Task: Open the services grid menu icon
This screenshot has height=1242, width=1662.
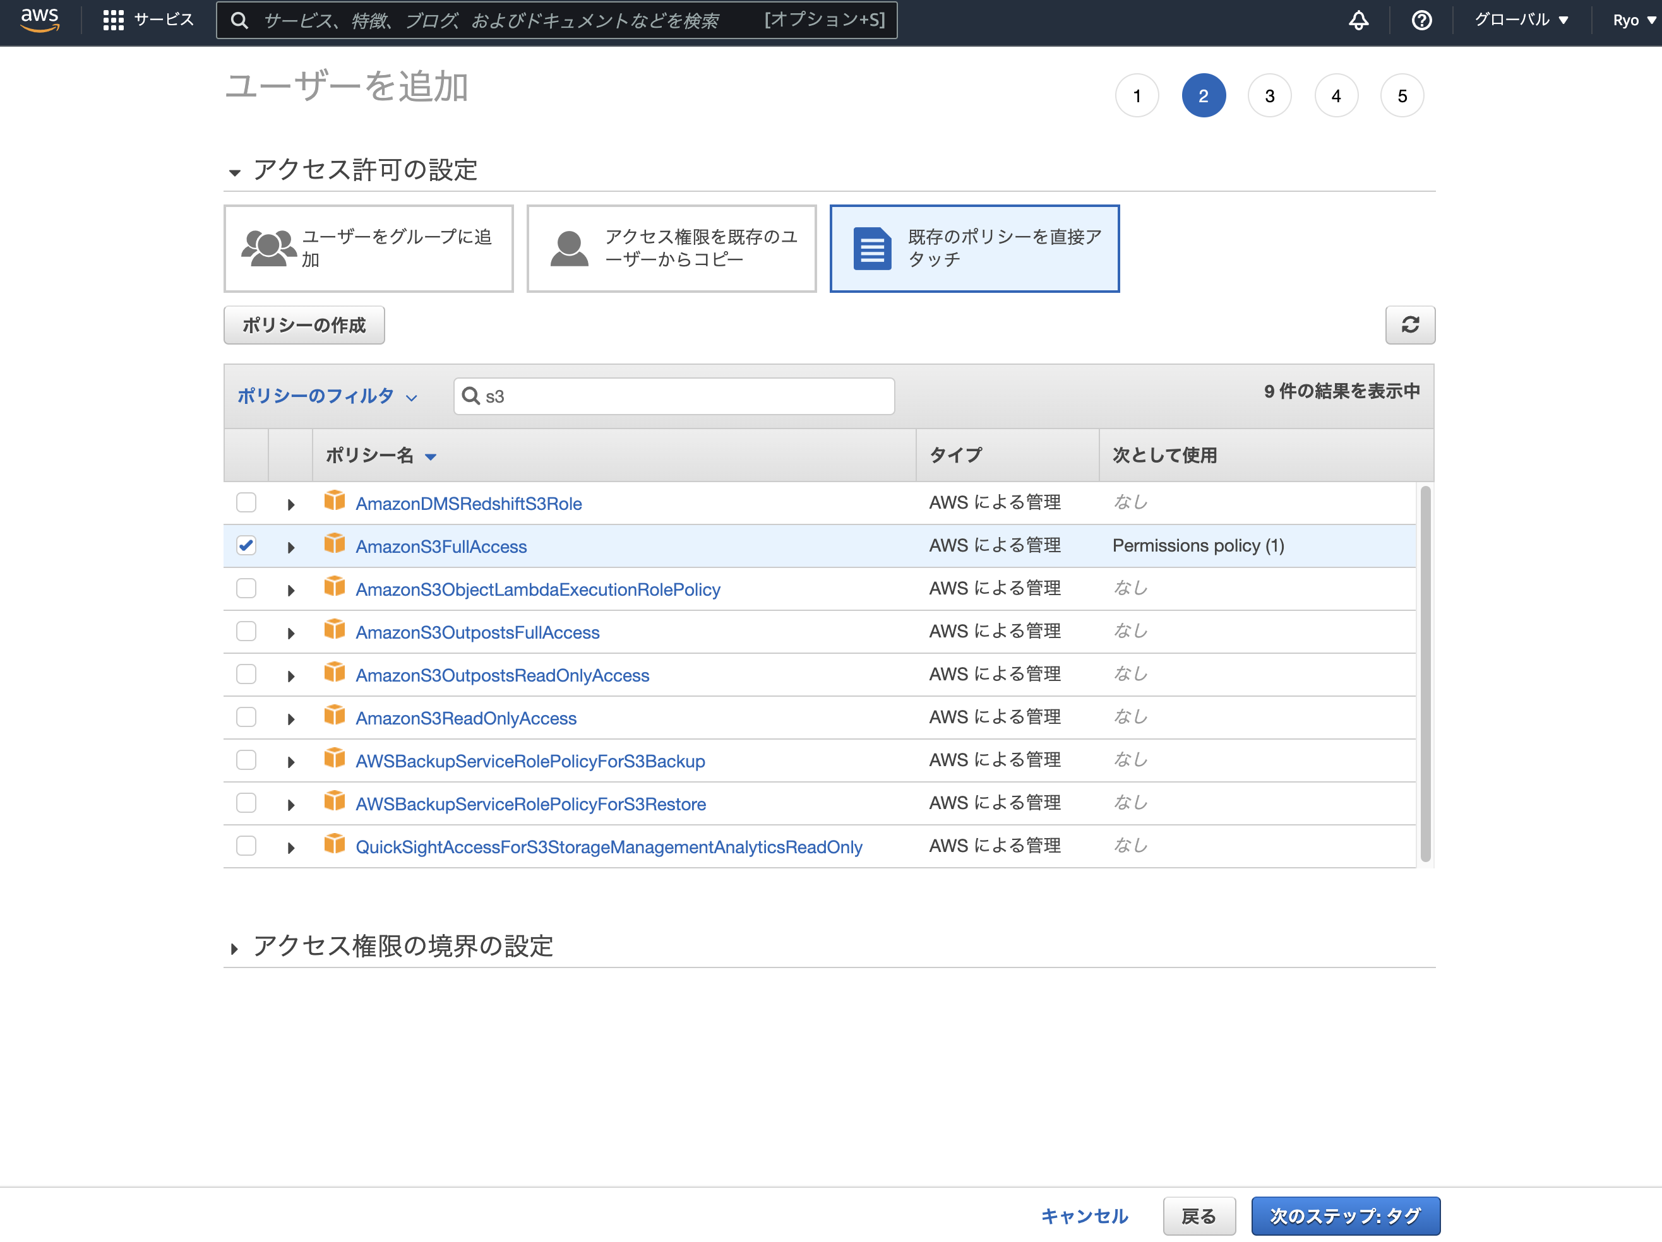Action: (112, 20)
